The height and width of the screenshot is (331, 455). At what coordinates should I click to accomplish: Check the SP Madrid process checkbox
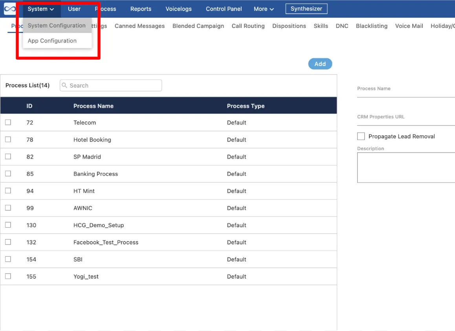point(8,156)
